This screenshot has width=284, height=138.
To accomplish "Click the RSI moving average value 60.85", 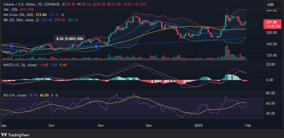I will point(44,95).
